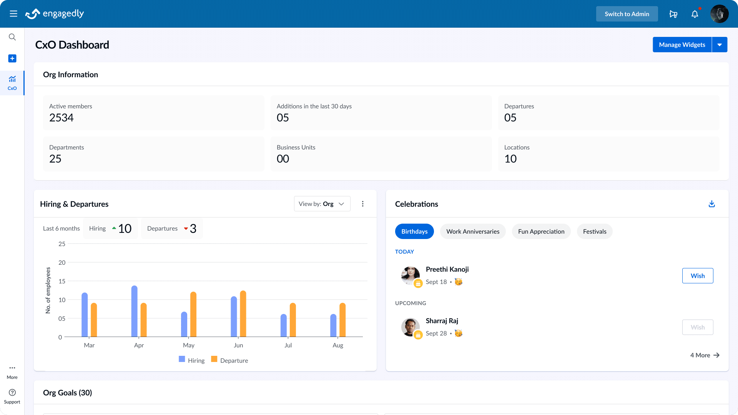Click the blue plus create icon
Screen dimensions: 738x415
(12, 58)
